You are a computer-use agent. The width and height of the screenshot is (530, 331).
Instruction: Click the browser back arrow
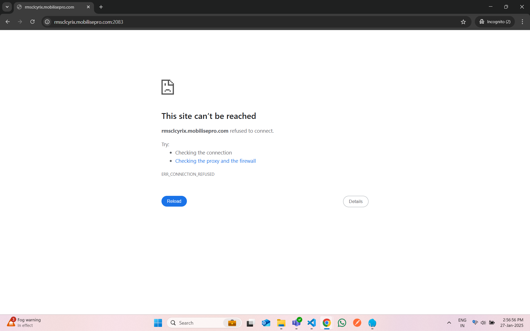[8, 22]
